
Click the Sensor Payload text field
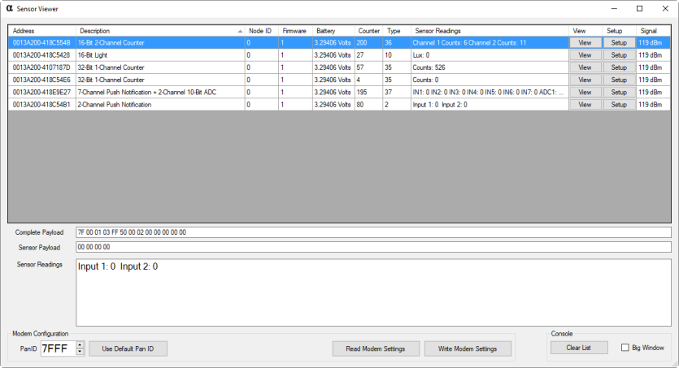pyautogui.click(x=374, y=247)
